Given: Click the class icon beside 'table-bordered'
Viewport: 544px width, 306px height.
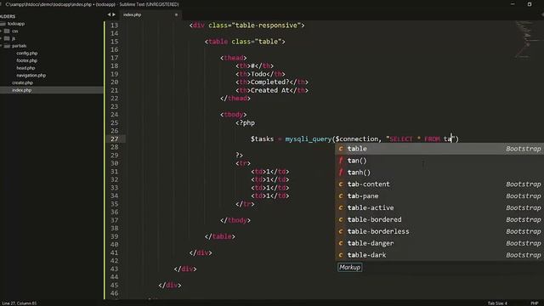Looking at the screenshot, I should click(341, 219).
